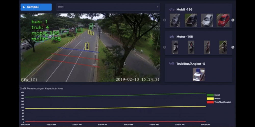Click the car icon beside Mobil -196
This screenshot has width=255, height=127.
[x=172, y=10]
